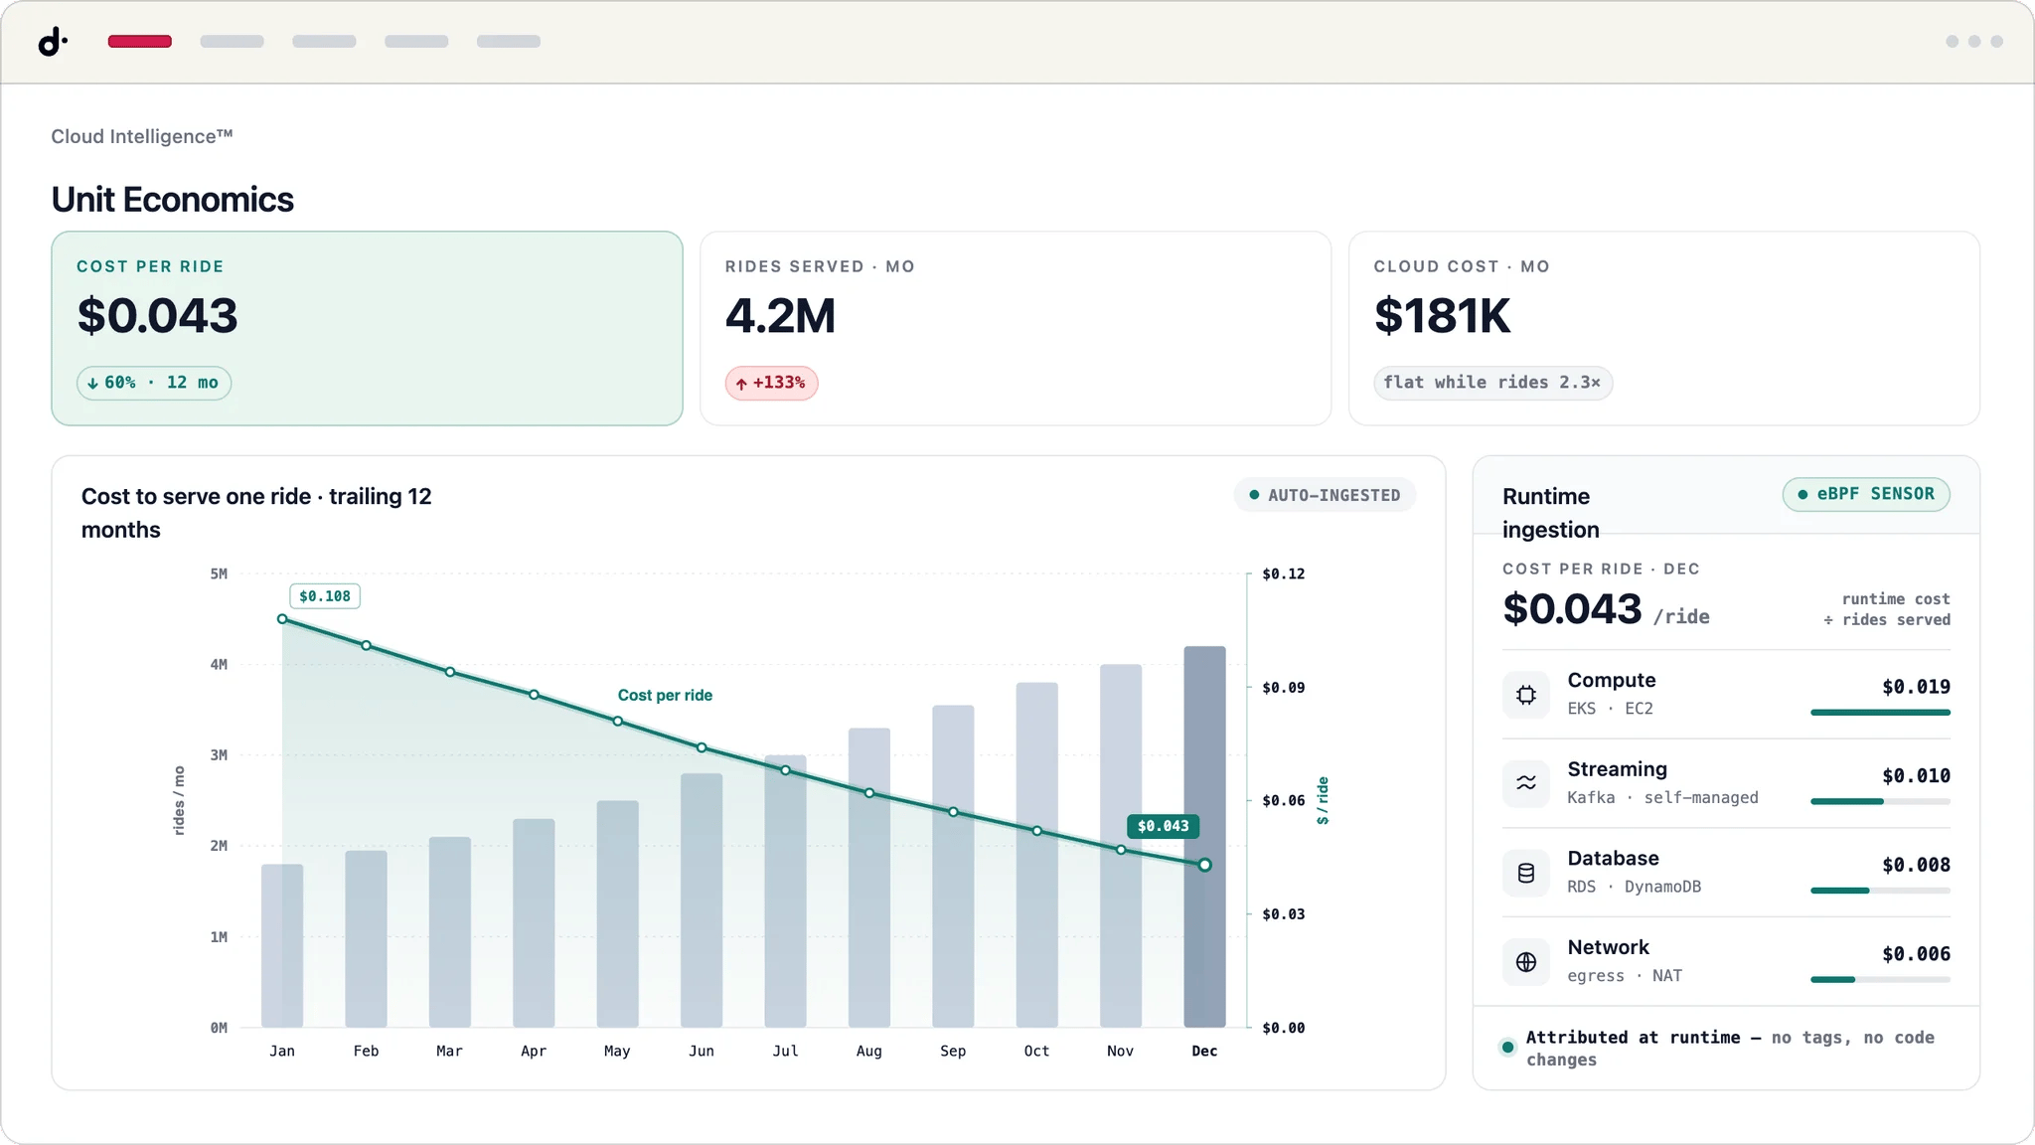Click the Dec axis label
2035x1145 pixels.
coord(1204,1052)
